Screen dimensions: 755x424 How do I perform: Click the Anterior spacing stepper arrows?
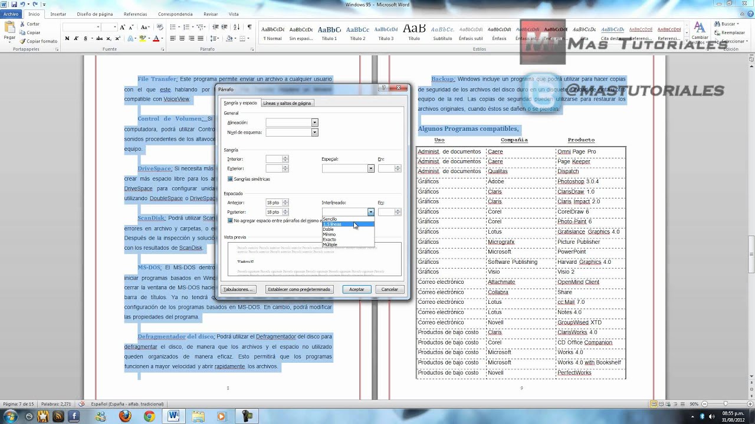tap(285, 203)
